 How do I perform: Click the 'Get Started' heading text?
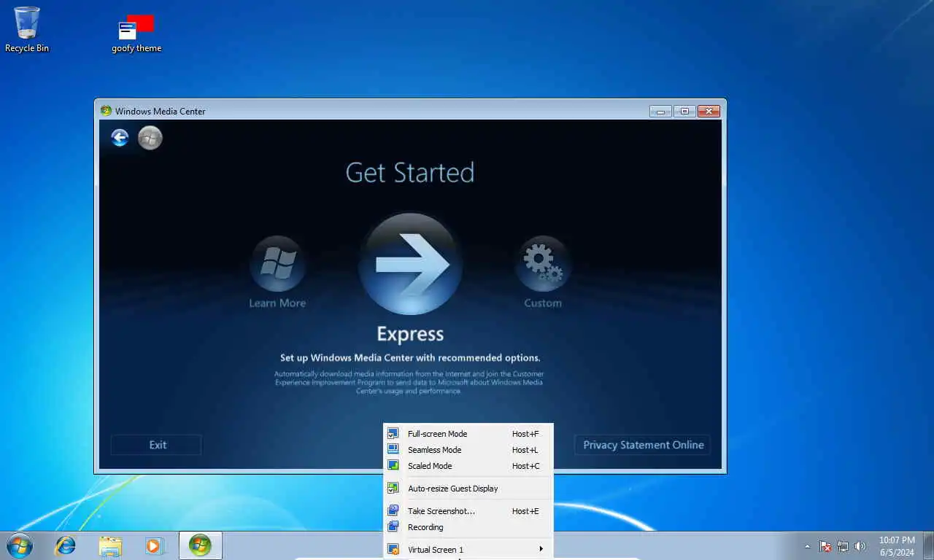(x=410, y=173)
